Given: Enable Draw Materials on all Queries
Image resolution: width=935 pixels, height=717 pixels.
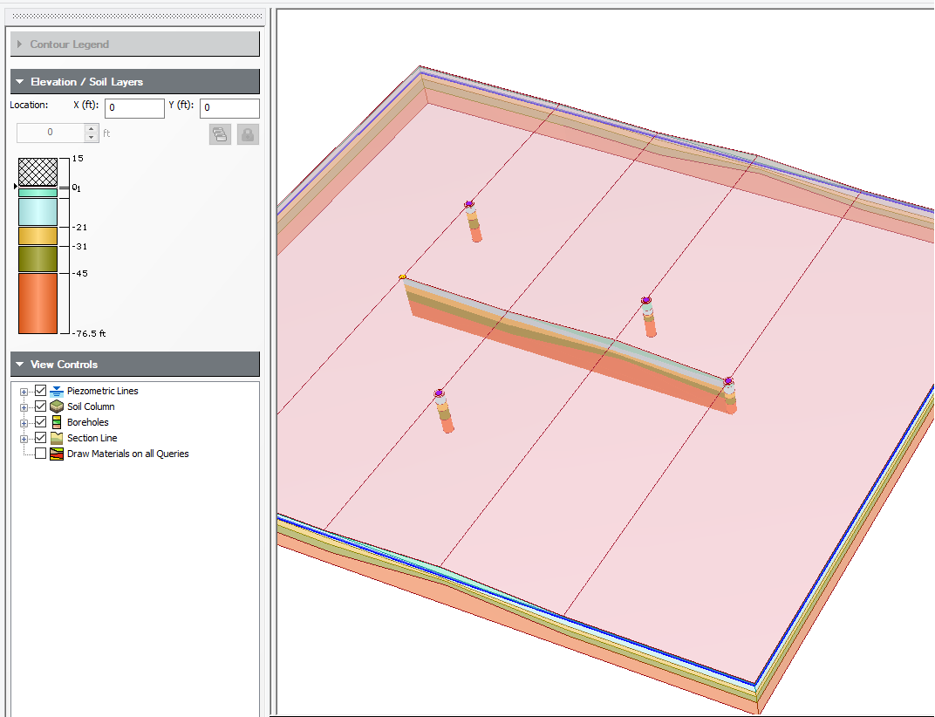Looking at the screenshot, I should tap(40, 453).
